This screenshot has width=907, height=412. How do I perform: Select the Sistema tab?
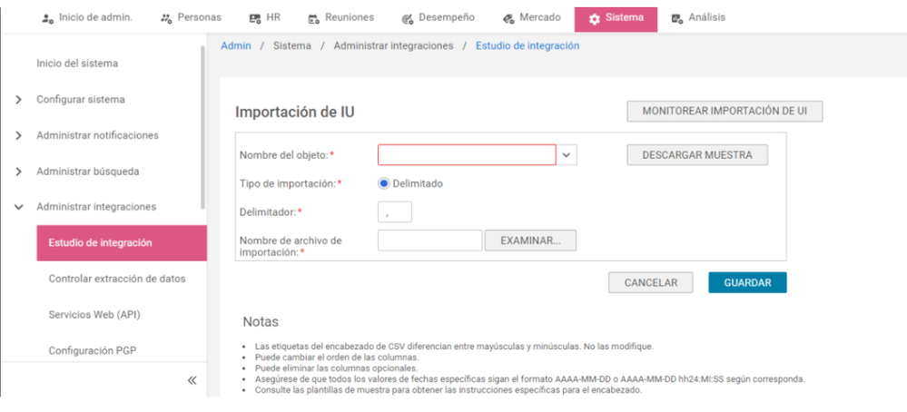point(616,19)
